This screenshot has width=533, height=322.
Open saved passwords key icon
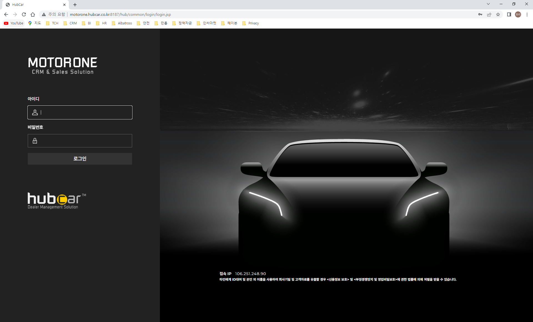[480, 14]
